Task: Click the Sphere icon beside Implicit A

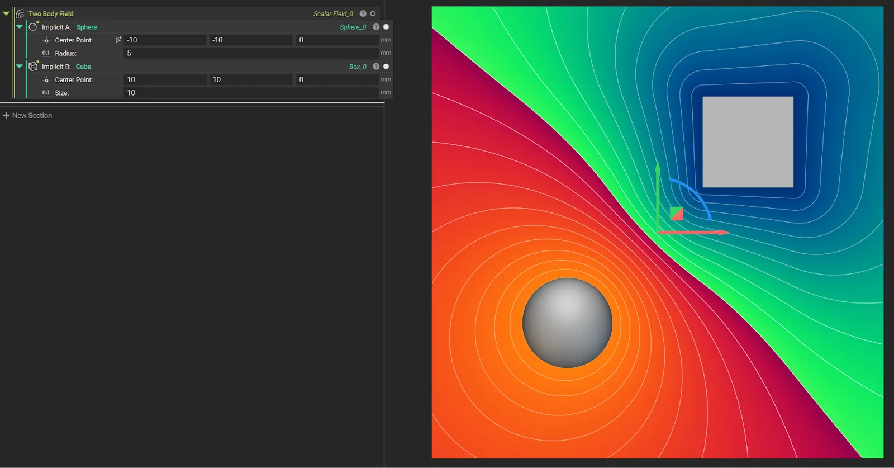Action: pyautogui.click(x=33, y=27)
